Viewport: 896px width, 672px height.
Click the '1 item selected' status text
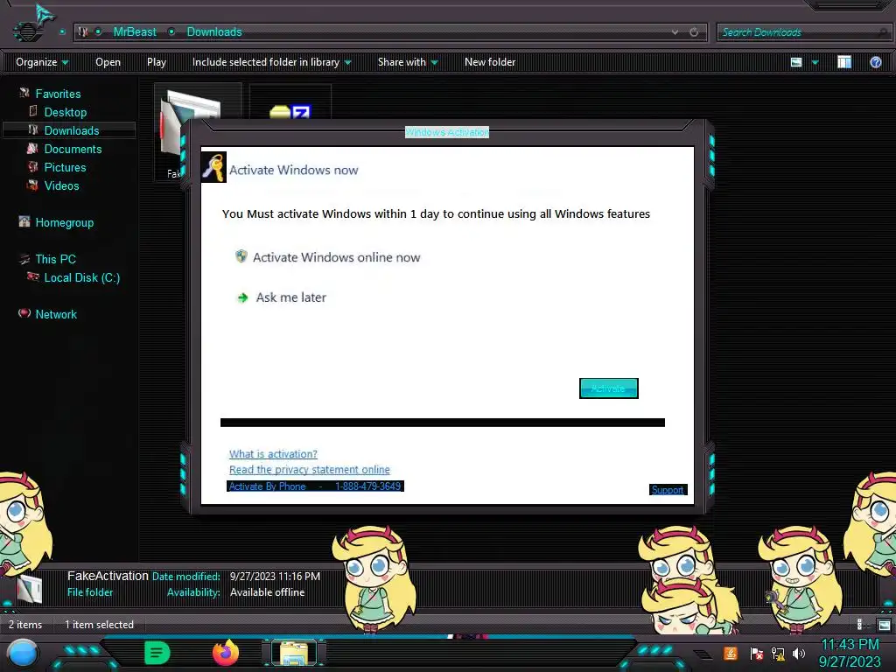[99, 625]
